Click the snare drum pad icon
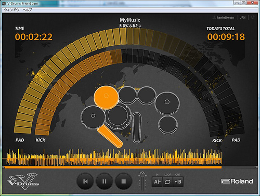Image resolution: width=260 pixels, height=196 pixels. coord(118,116)
